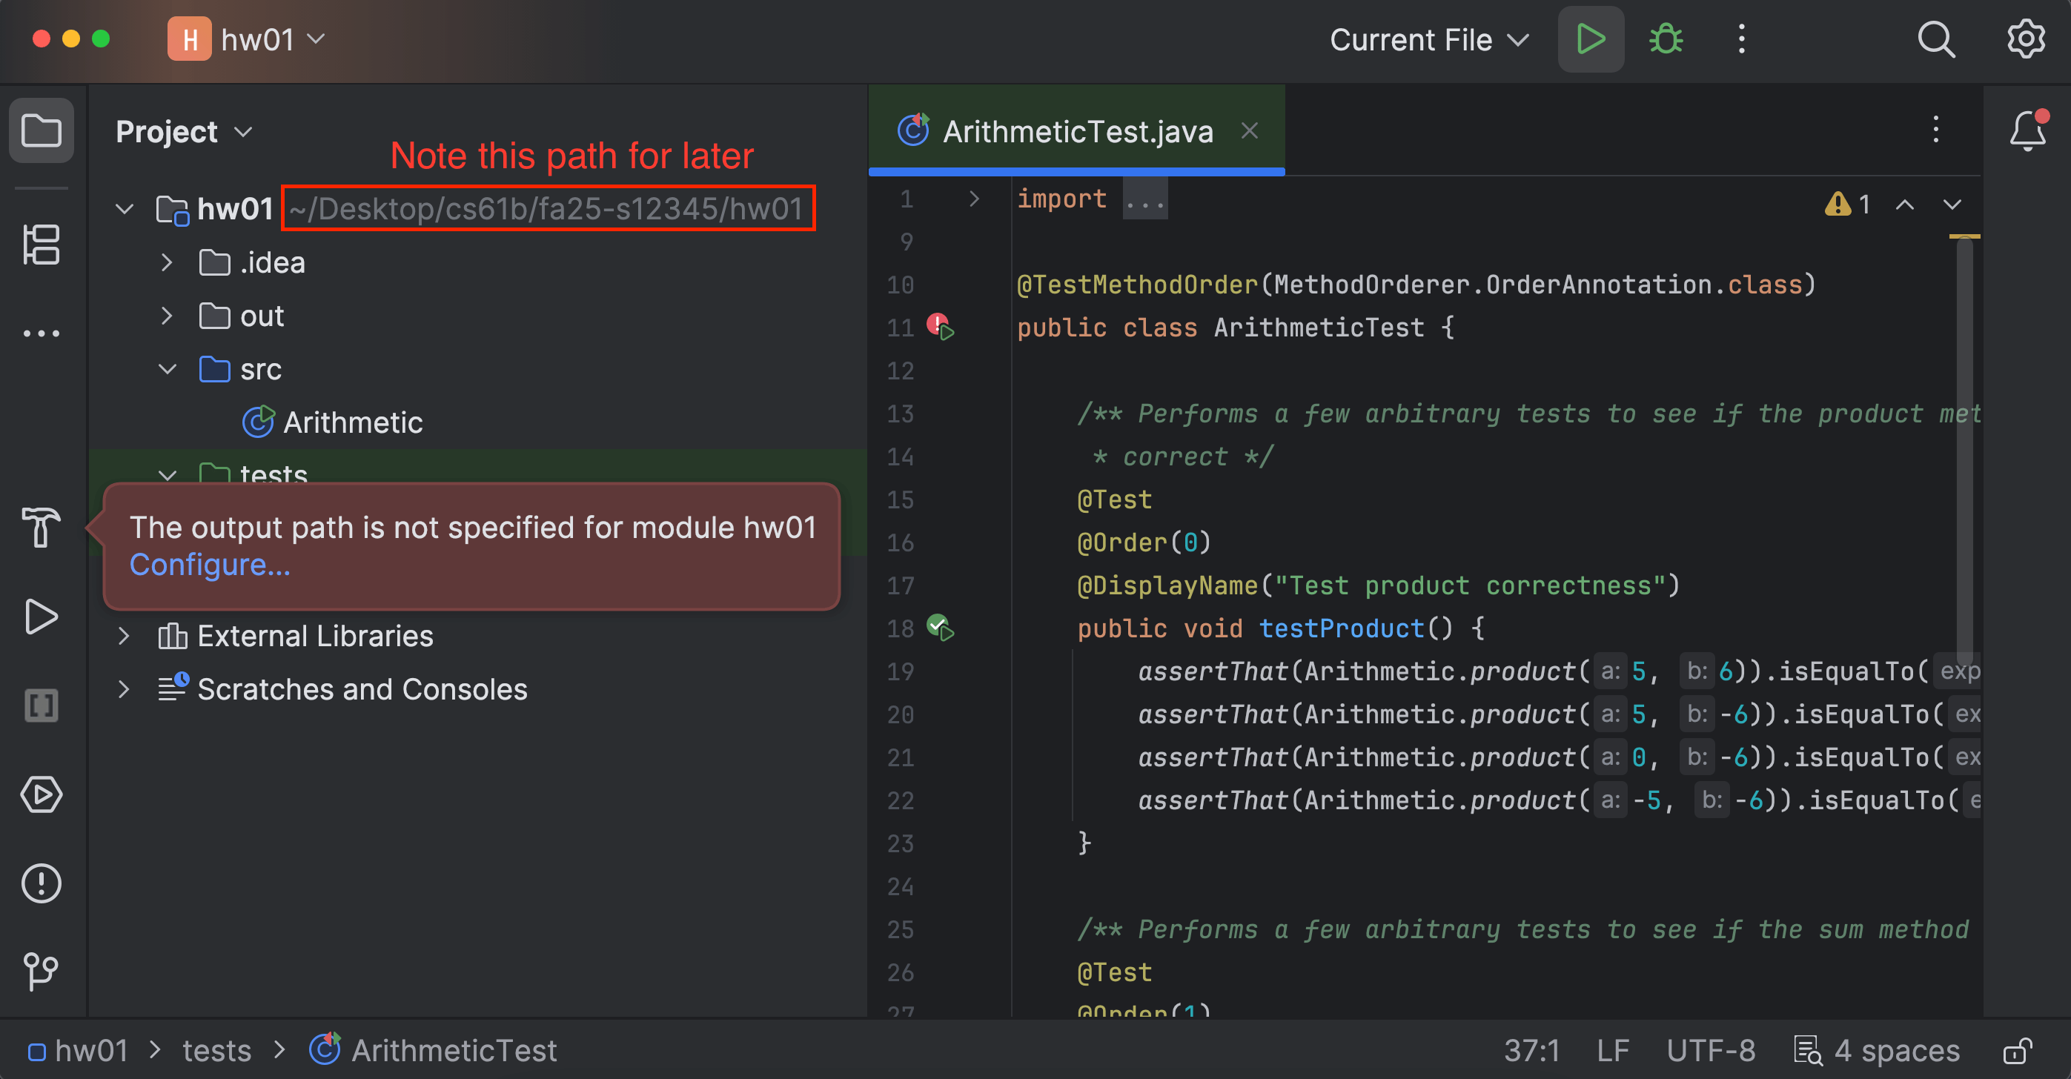Image resolution: width=2071 pixels, height=1079 pixels.
Task: Open the Current File run configuration dropdown
Action: click(x=1428, y=39)
